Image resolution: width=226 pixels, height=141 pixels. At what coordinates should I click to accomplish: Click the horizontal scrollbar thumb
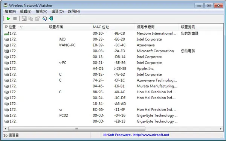(77, 129)
